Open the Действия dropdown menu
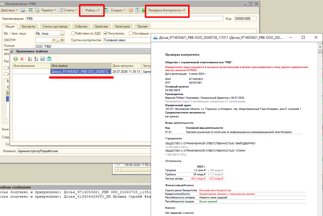This screenshot has width=323, height=216. tap(9, 10)
